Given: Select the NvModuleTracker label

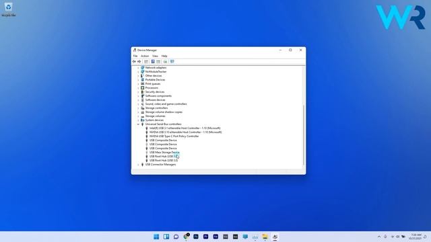Looking at the screenshot, I should (156, 72).
